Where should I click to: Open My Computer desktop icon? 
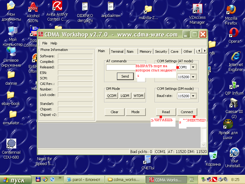13,36
